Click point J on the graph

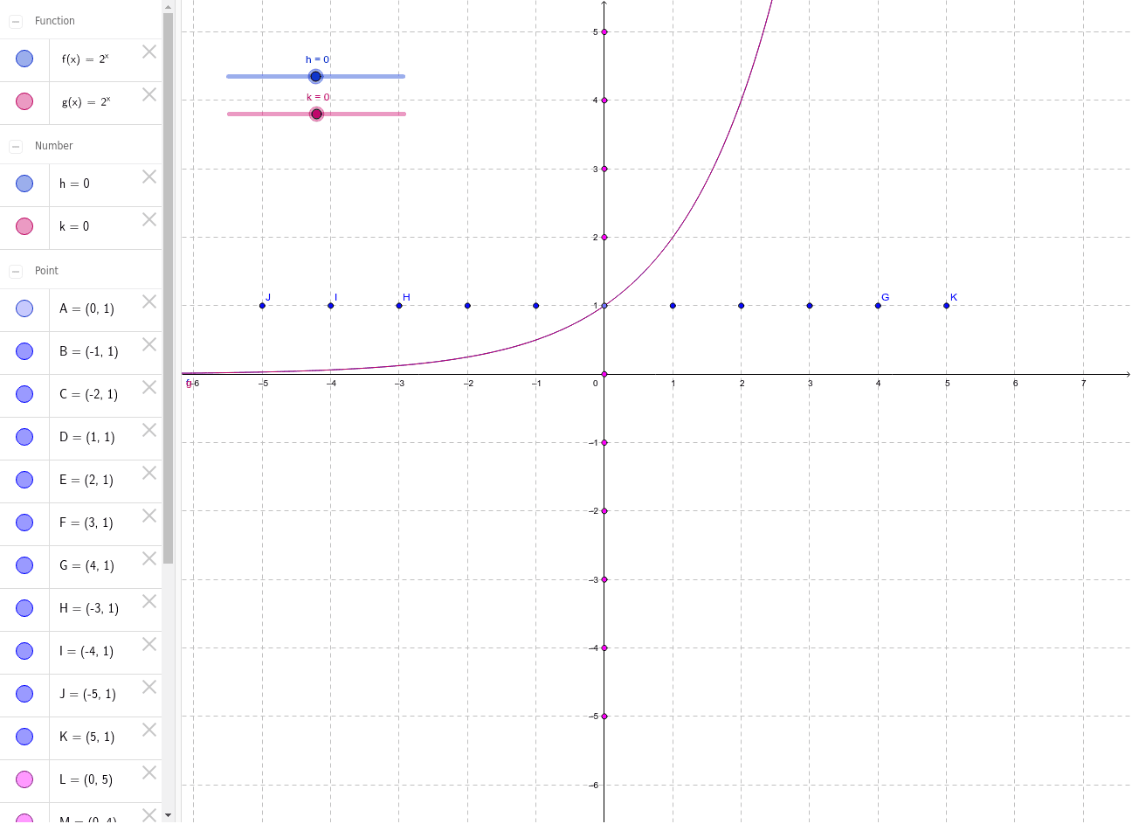[x=262, y=305]
